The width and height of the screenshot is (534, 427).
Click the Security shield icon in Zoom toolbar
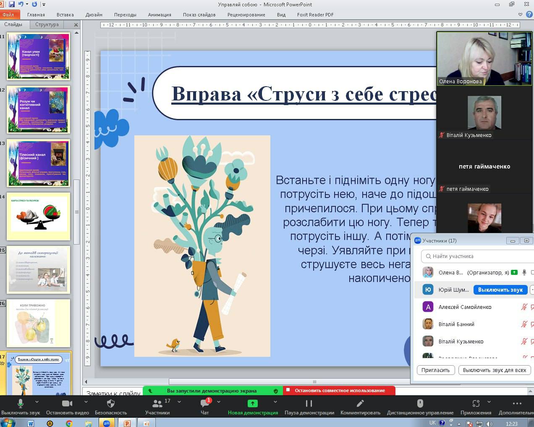111,403
